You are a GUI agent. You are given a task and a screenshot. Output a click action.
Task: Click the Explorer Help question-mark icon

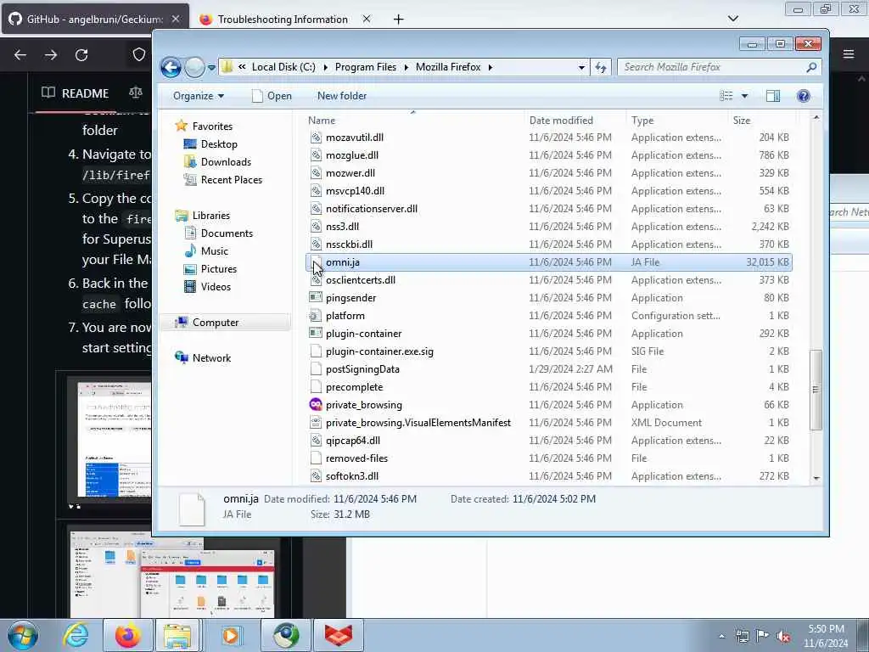click(x=803, y=96)
